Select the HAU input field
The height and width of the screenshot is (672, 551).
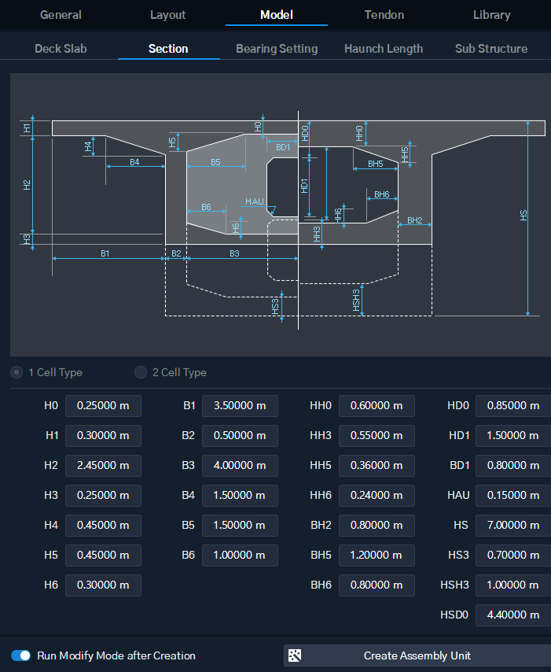pyautogui.click(x=513, y=496)
